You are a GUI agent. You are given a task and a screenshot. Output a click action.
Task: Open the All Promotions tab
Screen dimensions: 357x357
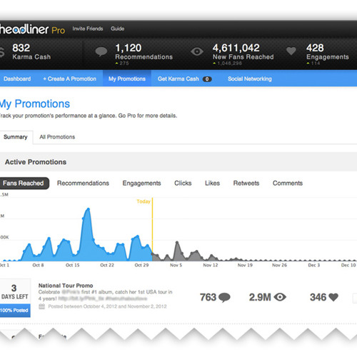pos(57,137)
